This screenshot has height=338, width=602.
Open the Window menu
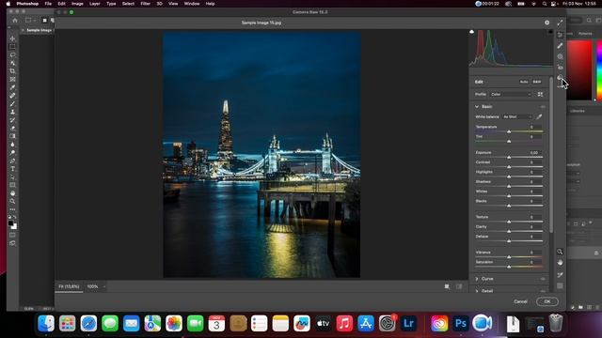coord(192,4)
